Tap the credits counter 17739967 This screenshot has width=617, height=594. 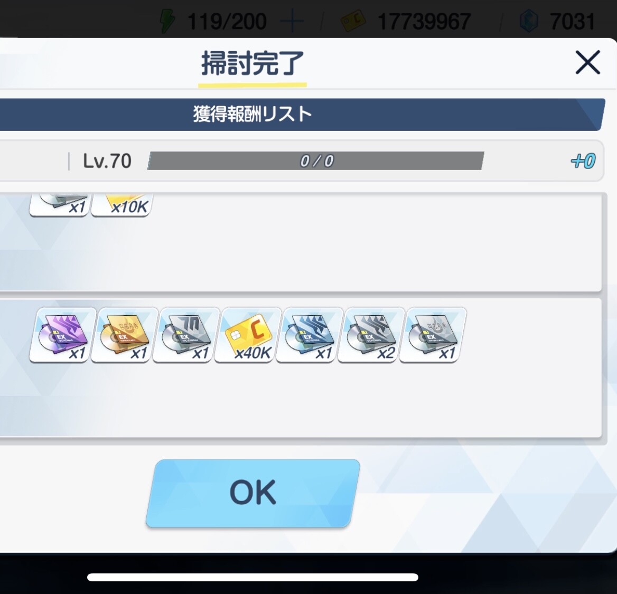tap(424, 22)
